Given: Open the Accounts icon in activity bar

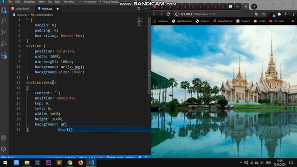Looking at the screenshot, I should [3, 138].
